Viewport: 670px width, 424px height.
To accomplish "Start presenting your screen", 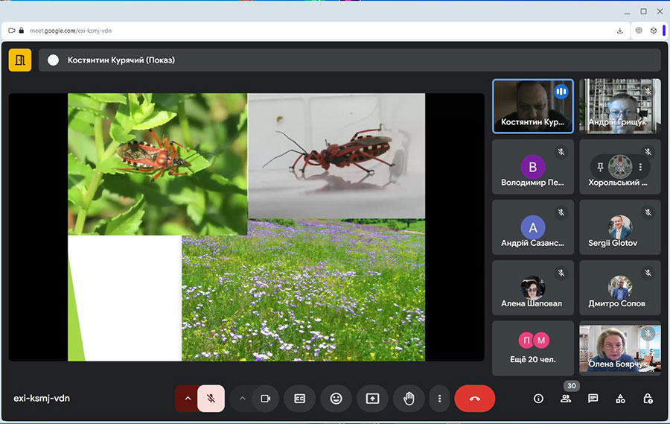I will pyautogui.click(x=373, y=399).
